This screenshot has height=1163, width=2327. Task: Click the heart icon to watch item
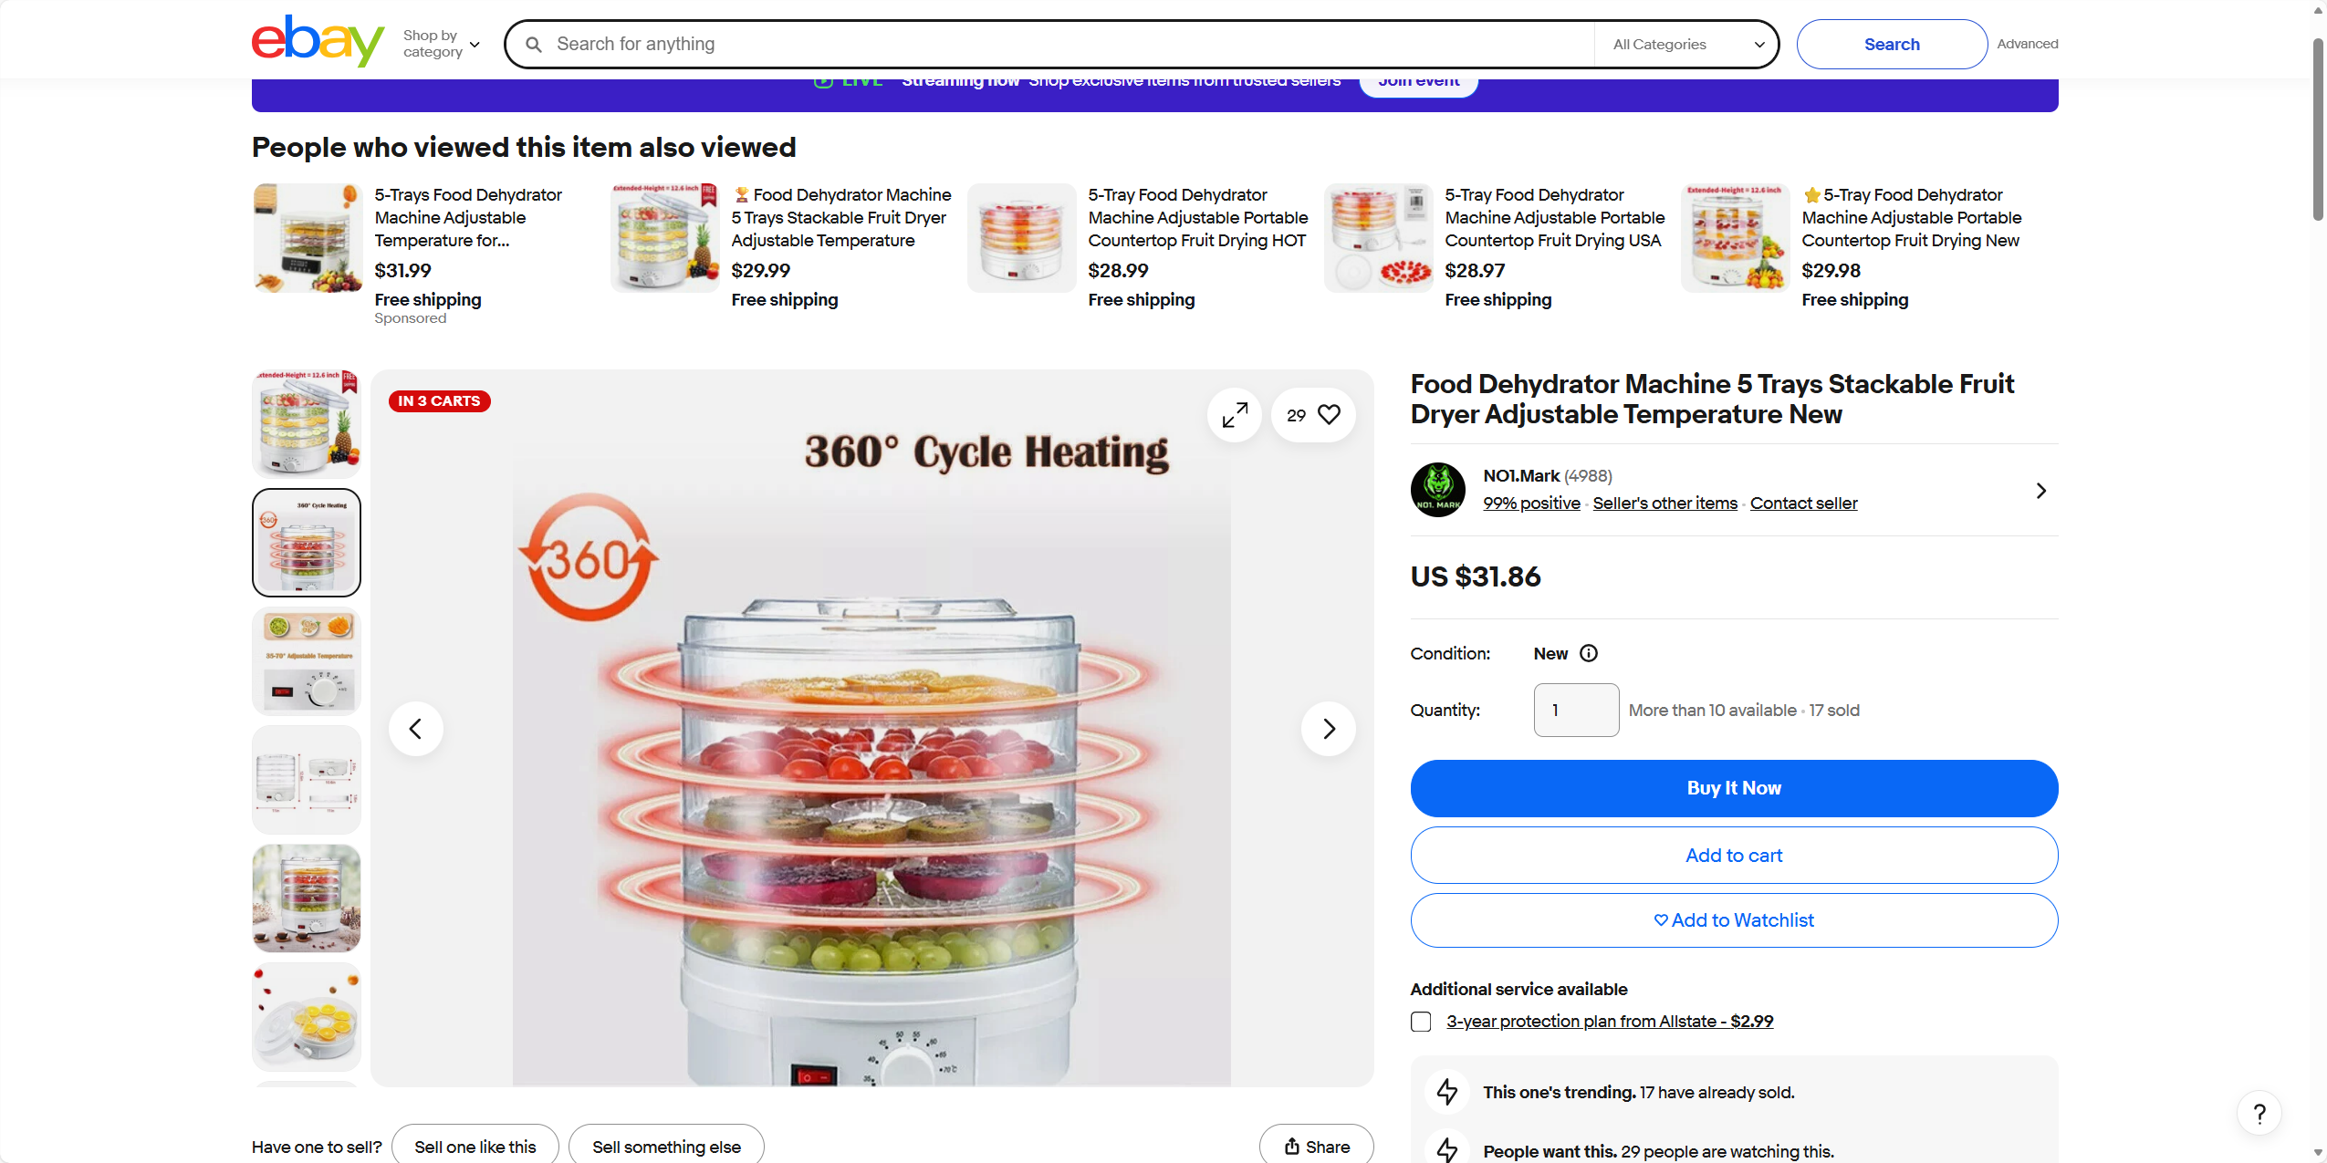coord(1329,415)
